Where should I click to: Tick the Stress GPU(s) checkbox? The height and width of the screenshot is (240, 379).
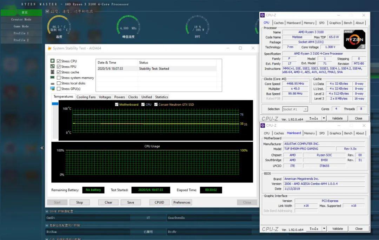59,89
